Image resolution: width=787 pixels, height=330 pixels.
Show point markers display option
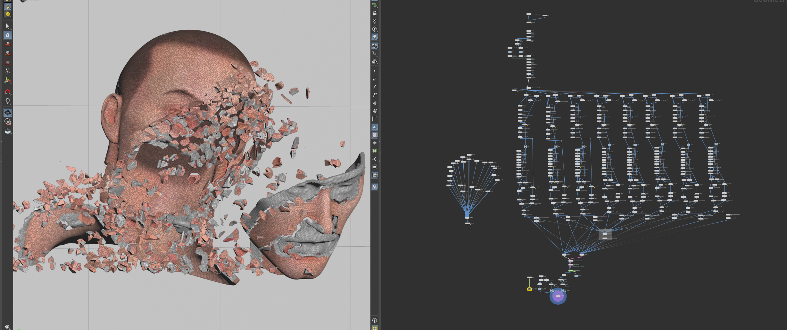pyautogui.click(x=375, y=71)
